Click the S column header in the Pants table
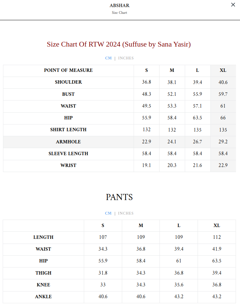The height and width of the screenshot is (308, 240). (103, 225)
